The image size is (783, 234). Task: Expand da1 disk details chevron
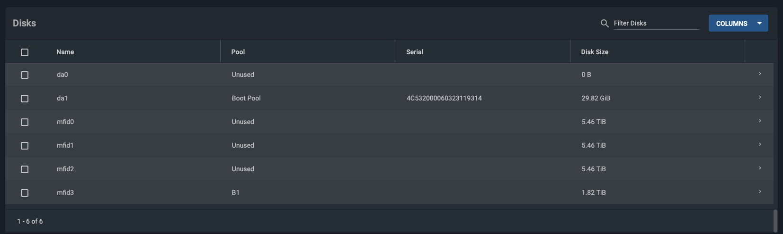(760, 97)
